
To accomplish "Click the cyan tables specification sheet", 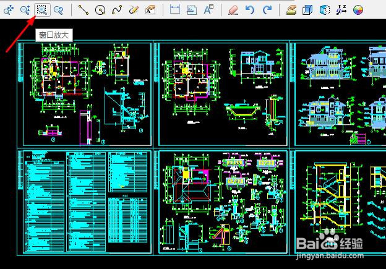I will point(85,202).
